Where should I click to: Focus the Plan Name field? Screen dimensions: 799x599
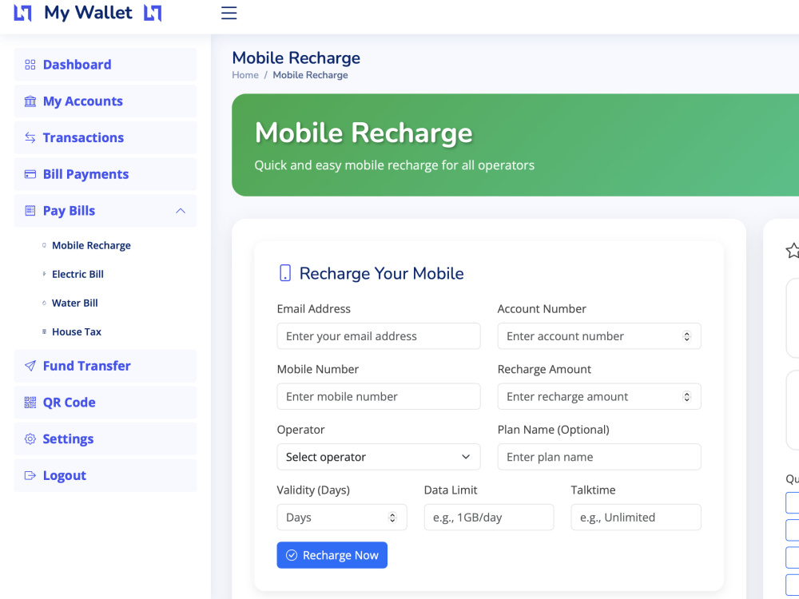(x=599, y=457)
